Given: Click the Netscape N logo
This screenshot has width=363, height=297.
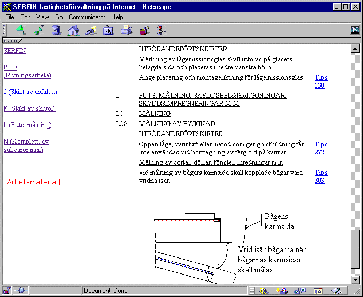Looking at the screenshot, I should (354, 30).
